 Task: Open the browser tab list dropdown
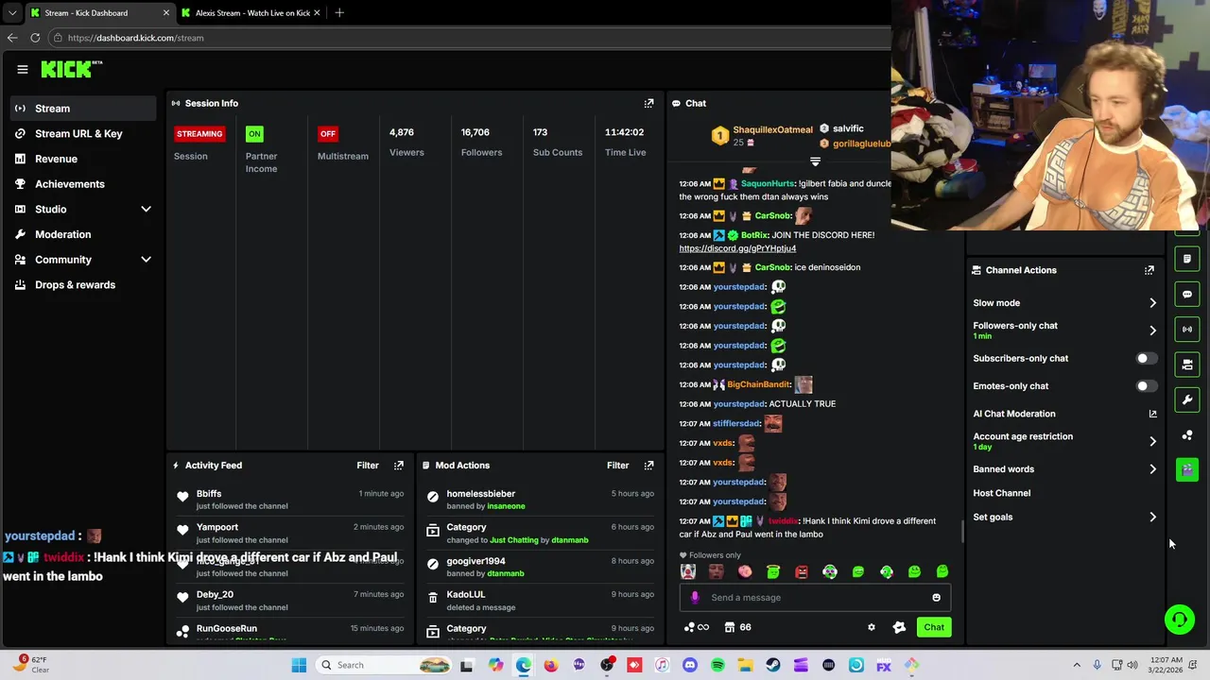12,13
